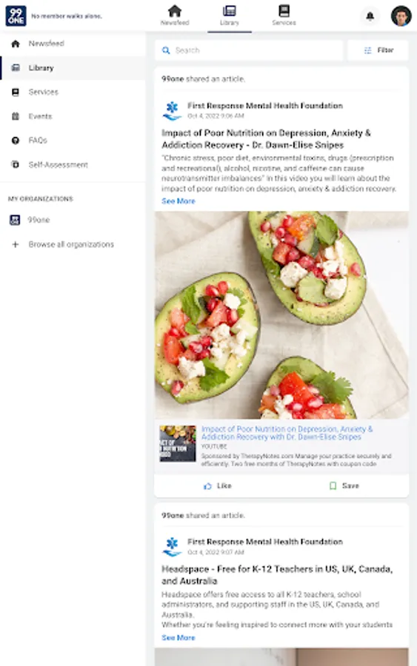This screenshot has height=666, width=417.
Task: Go to Newsfeed in the sidebar
Action: (x=73, y=44)
